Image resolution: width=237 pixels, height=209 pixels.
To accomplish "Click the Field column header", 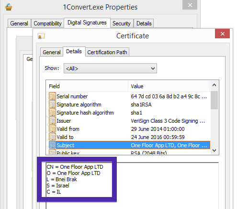I will pyautogui.click(x=87, y=86).
